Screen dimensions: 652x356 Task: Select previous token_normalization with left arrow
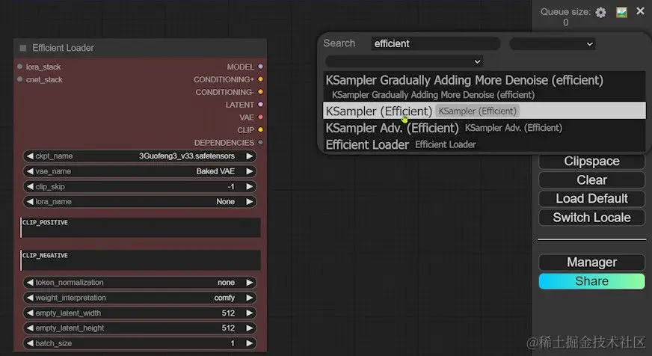click(x=29, y=283)
